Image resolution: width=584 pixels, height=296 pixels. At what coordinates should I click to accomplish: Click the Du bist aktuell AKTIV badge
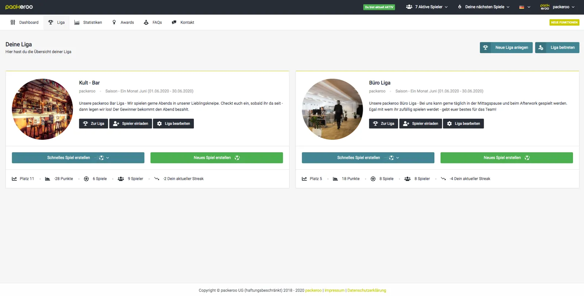[379, 7]
